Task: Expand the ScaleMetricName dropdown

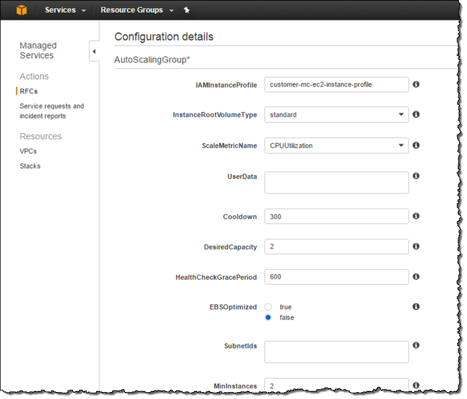Action: click(x=336, y=146)
